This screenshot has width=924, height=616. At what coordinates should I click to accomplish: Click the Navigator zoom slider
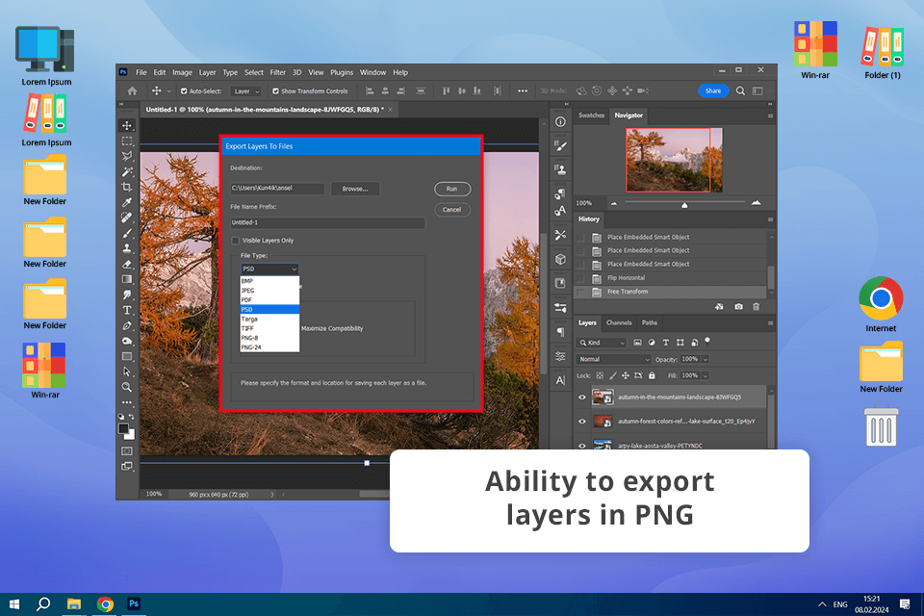[684, 204]
